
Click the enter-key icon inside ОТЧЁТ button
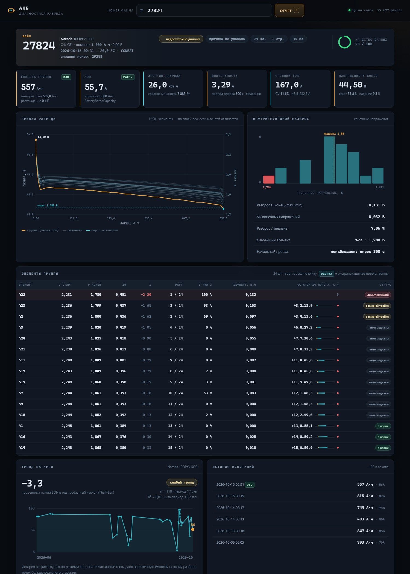coord(296,10)
